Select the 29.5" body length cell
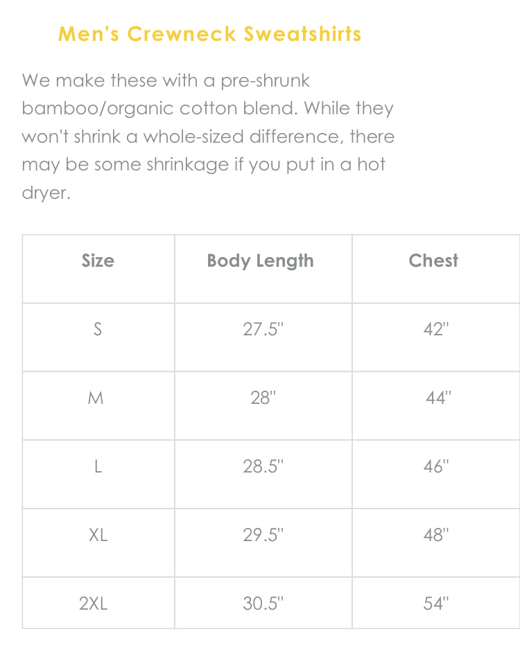This screenshot has height=654, width=520. 263,536
